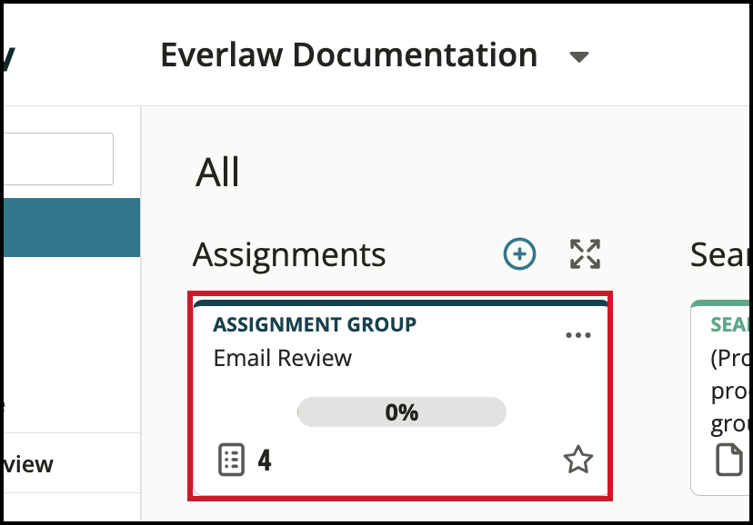Screen dimensions: 753x525
Task: Select the 0% progress bar on Email Review
Action: (x=401, y=411)
